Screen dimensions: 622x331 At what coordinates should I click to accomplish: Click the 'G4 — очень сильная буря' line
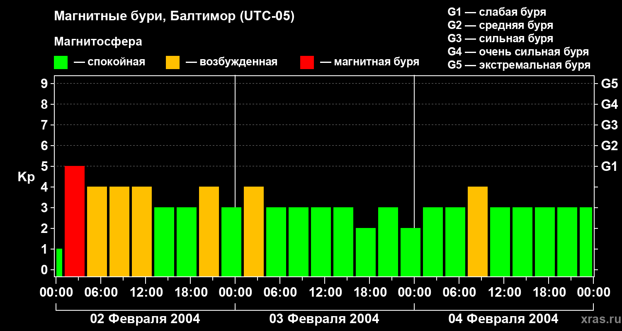(518, 52)
